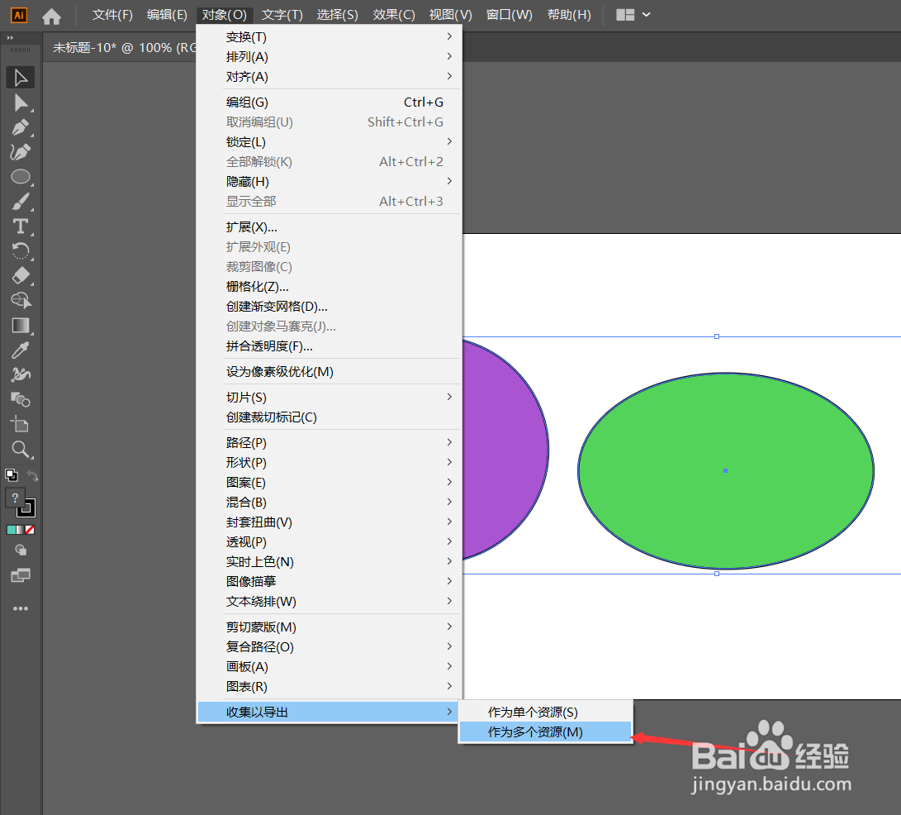Select the Eyedropper tool
The height and width of the screenshot is (815, 901).
[x=21, y=350]
